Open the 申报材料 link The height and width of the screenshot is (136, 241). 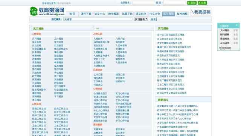click(x=37, y=56)
